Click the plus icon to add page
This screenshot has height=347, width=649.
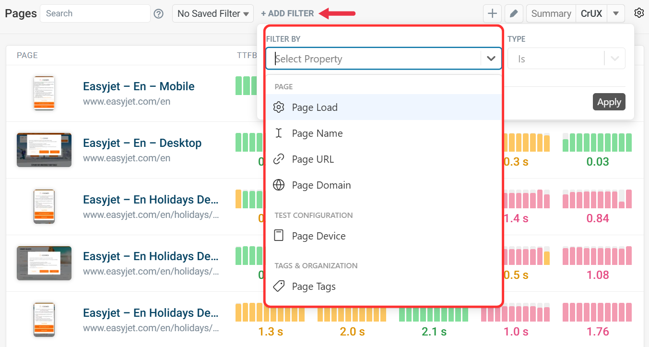(x=492, y=14)
